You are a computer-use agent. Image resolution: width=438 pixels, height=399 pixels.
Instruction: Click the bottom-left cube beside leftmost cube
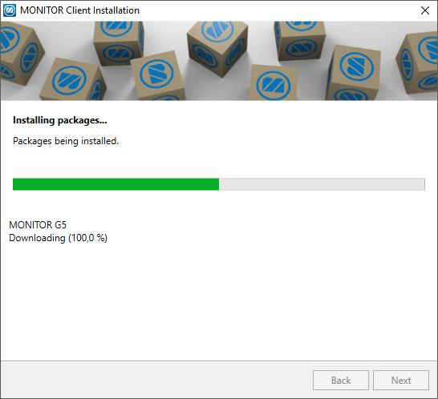pos(73,79)
